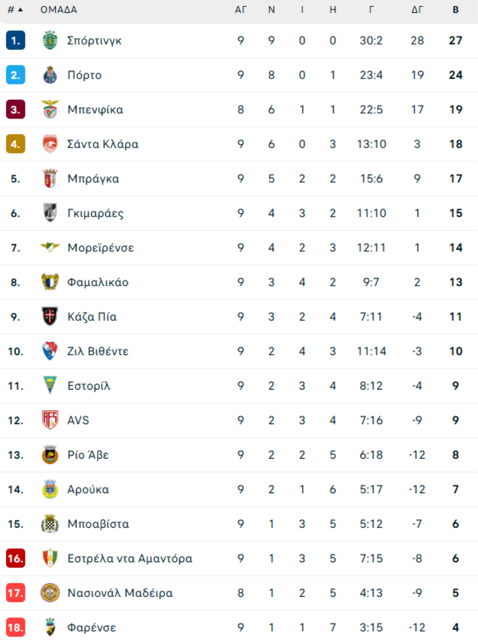Click the Farense crest icon
This screenshot has width=478, height=643.
point(50,628)
